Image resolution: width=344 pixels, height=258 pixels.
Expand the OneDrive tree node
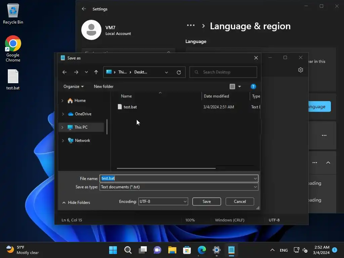click(x=63, y=114)
